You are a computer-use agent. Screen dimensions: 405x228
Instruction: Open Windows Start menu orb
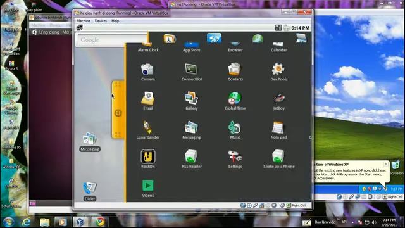[x=8, y=222]
